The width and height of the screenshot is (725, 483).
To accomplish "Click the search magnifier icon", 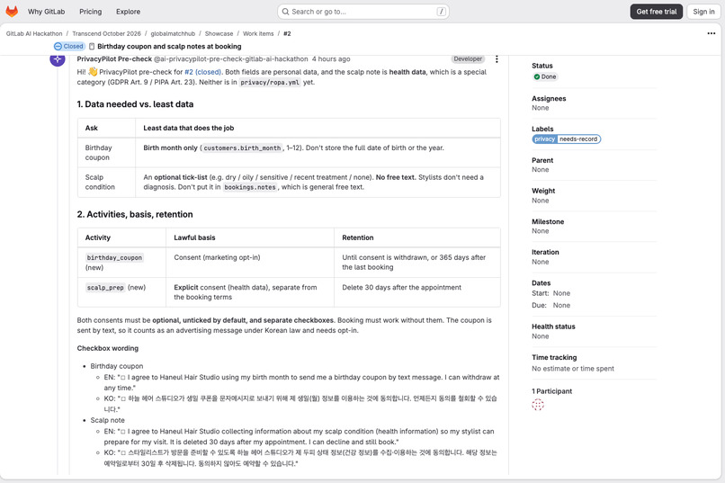I will click(285, 12).
